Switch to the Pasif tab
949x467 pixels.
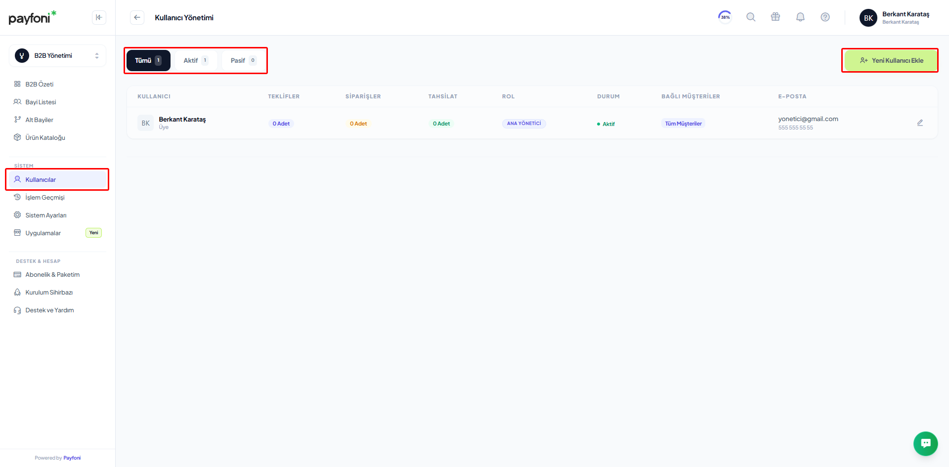coord(243,60)
